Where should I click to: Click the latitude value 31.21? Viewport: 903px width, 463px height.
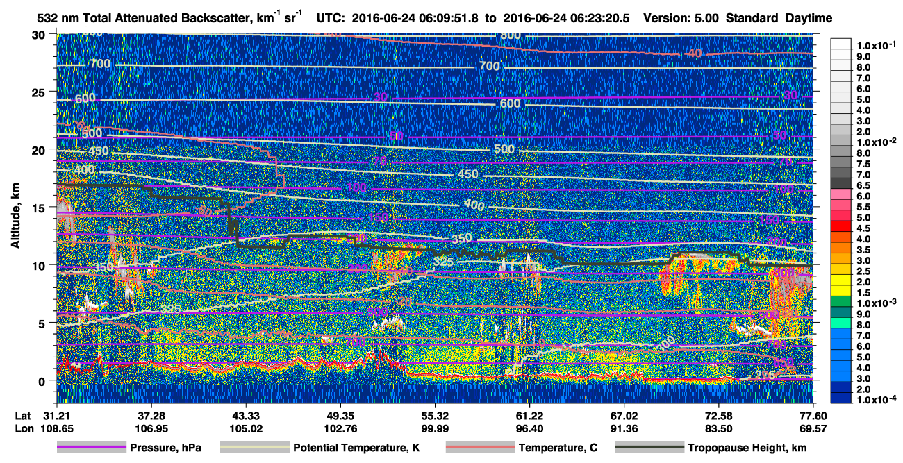pyautogui.click(x=56, y=415)
